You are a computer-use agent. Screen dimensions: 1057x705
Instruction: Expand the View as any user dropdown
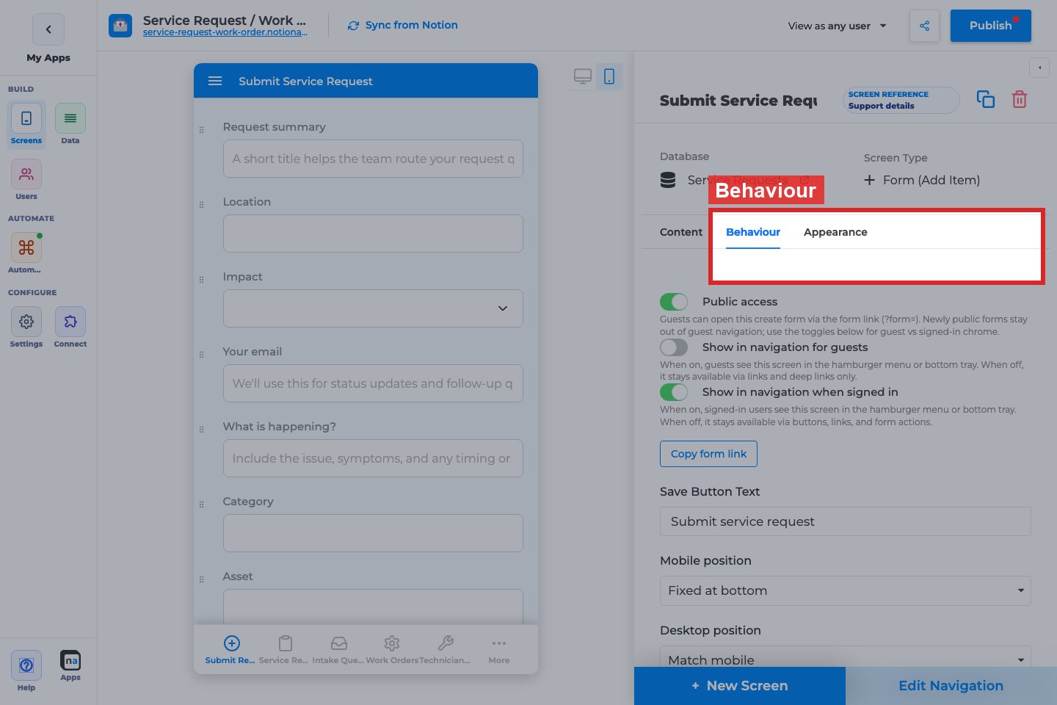[x=838, y=26]
